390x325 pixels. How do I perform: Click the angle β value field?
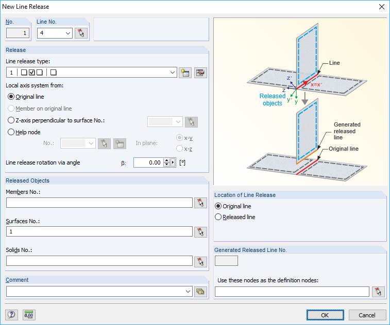(x=148, y=162)
